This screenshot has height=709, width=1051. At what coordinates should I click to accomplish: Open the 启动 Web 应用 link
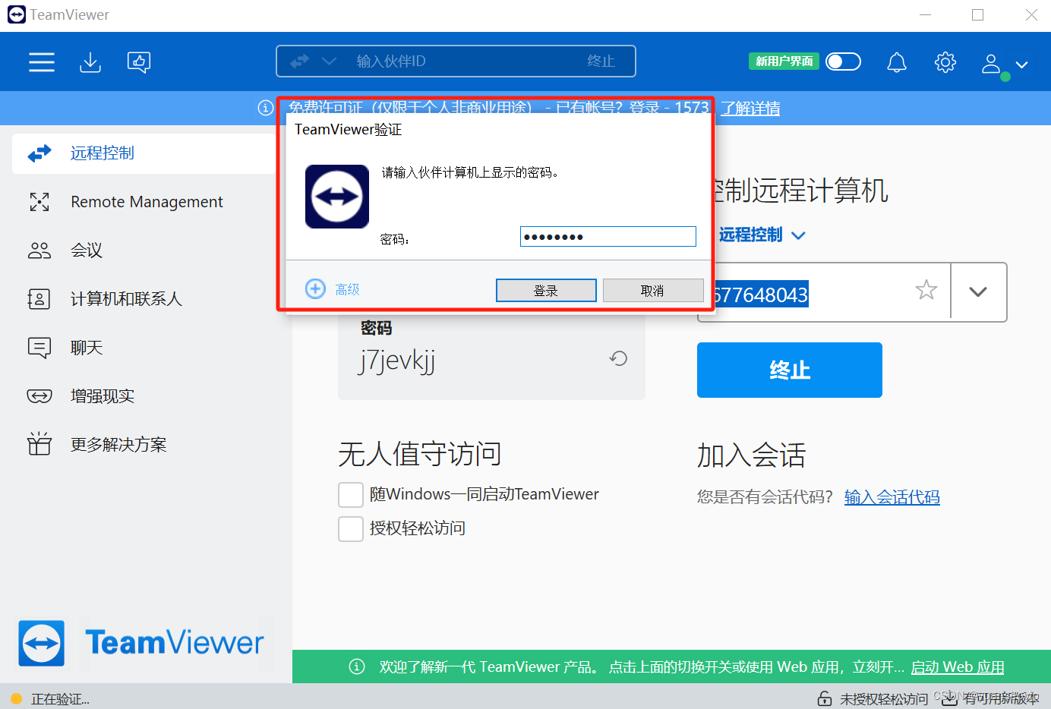coord(958,667)
